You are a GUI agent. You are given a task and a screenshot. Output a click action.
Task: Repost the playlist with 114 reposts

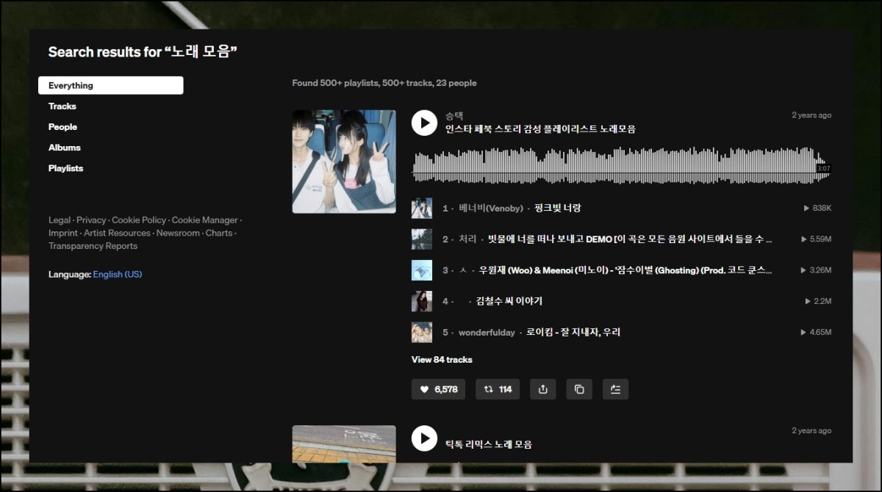pyautogui.click(x=498, y=389)
